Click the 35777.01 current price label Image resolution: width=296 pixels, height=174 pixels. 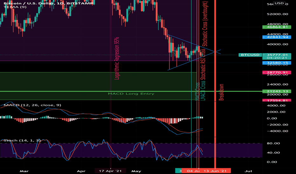(277, 55)
